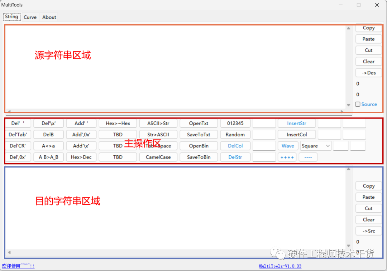The image size is (387, 271).
Task: Click the A<>a case swap button
Action: click(x=49, y=146)
